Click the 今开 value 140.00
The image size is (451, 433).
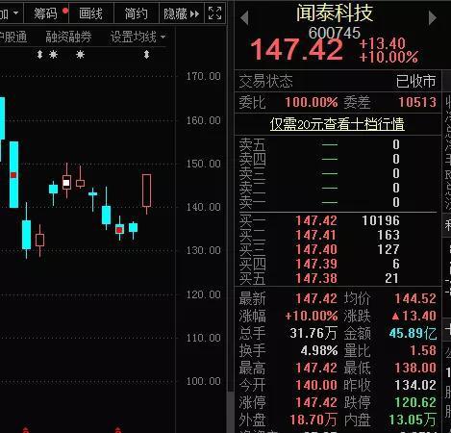[316, 385]
